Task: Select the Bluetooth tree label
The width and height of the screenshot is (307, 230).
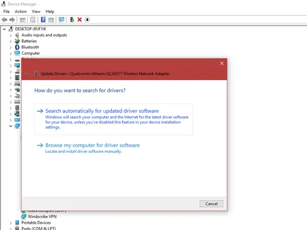Action: [30, 47]
